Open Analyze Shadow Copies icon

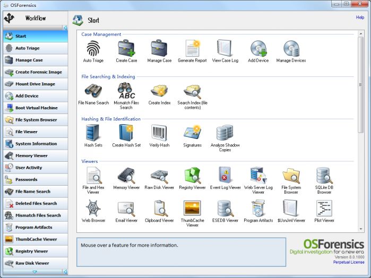coord(225,133)
